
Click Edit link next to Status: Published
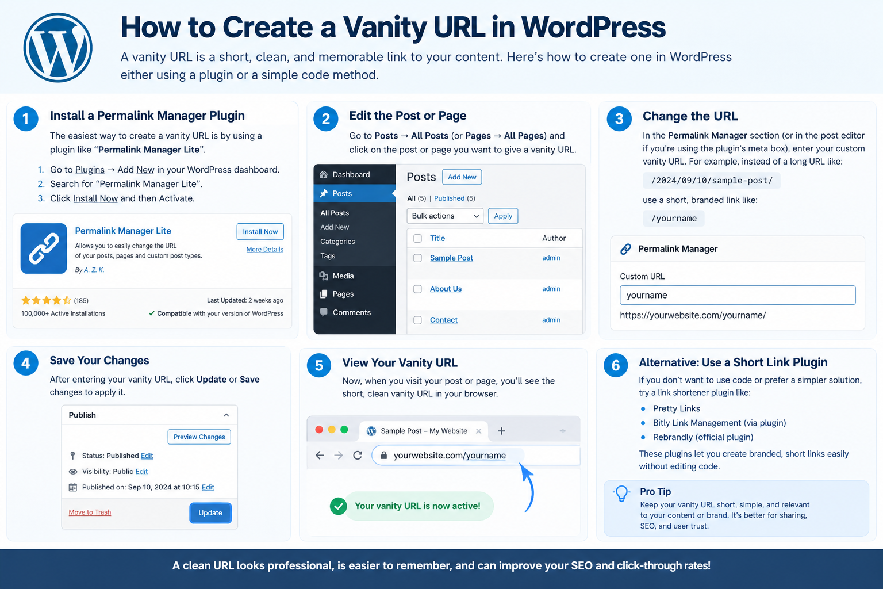147,456
